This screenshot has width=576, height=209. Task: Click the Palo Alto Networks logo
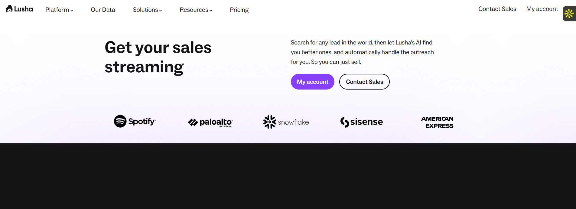210,122
